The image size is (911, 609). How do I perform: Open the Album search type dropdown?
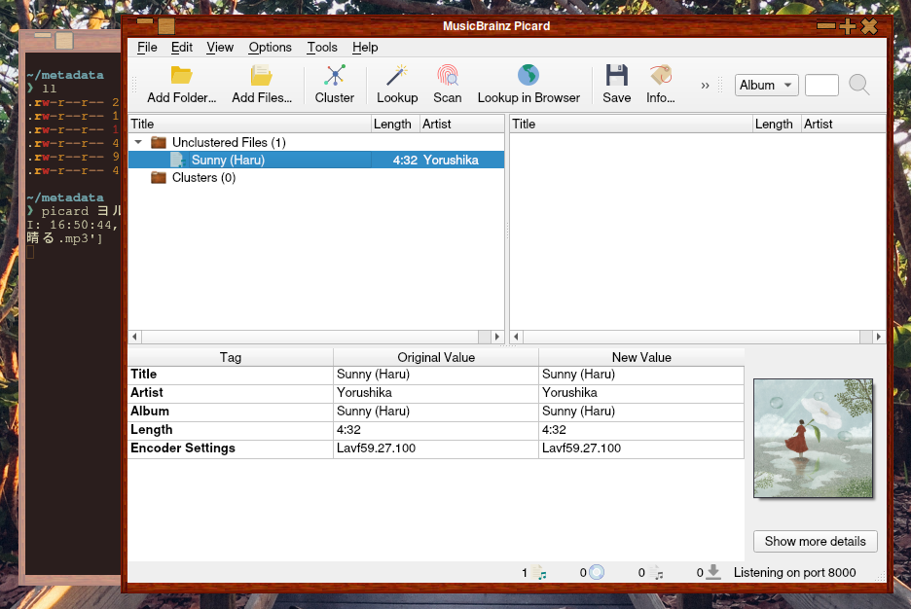point(766,86)
